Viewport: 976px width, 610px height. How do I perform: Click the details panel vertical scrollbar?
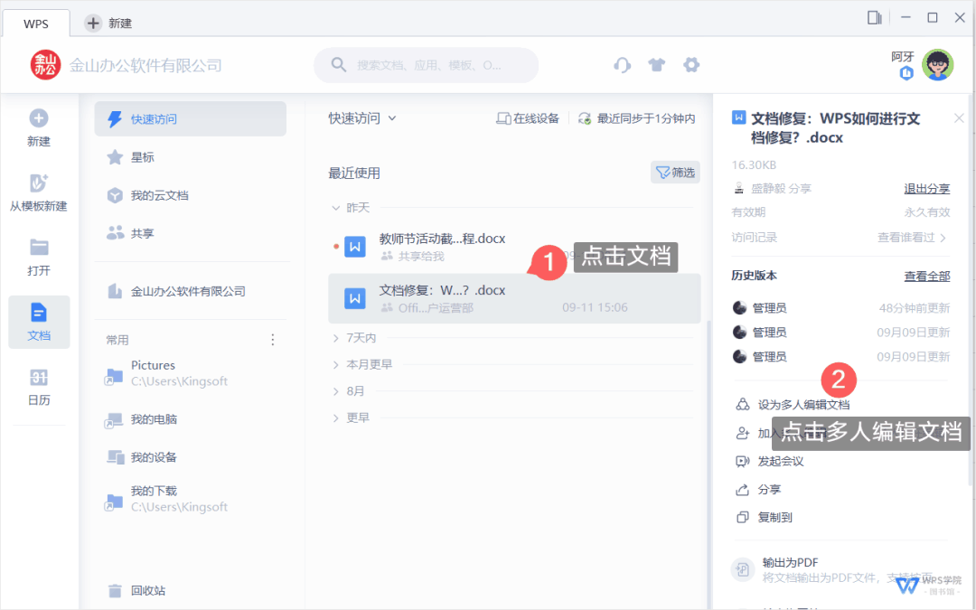tap(972, 289)
